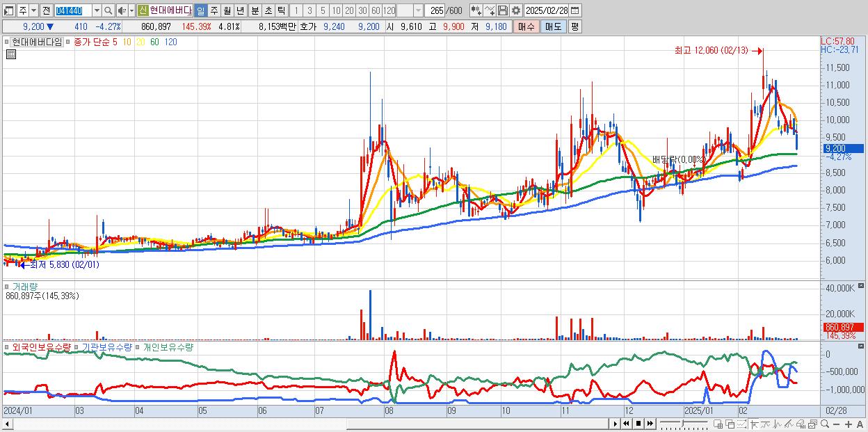
Task: Choose the 20 interval button
Action: pyautogui.click(x=349, y=10)
